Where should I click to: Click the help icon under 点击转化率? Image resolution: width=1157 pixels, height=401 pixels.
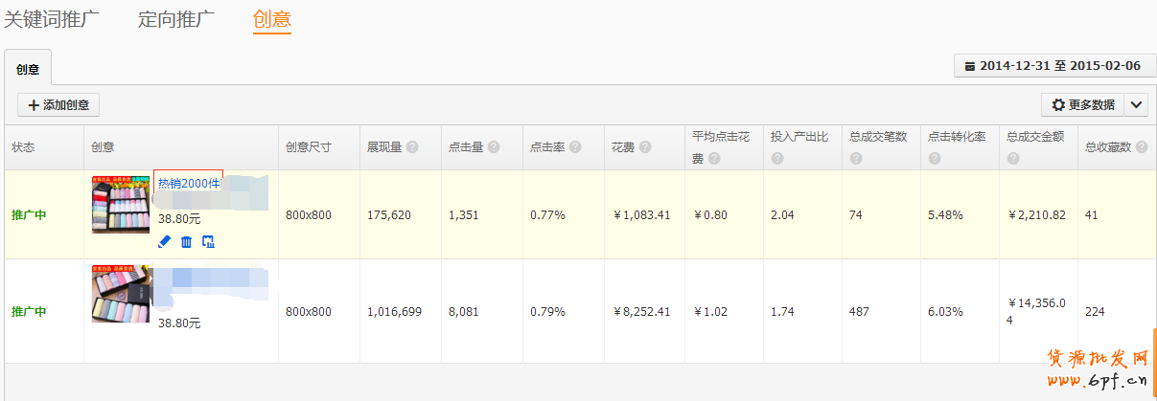click(935, 159)
